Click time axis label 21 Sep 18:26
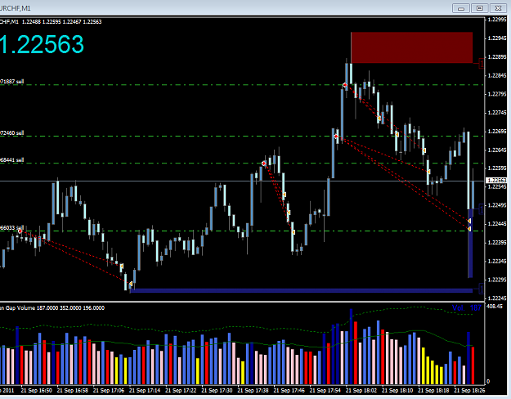The image size is (511, 399). (x=469, y=390)
